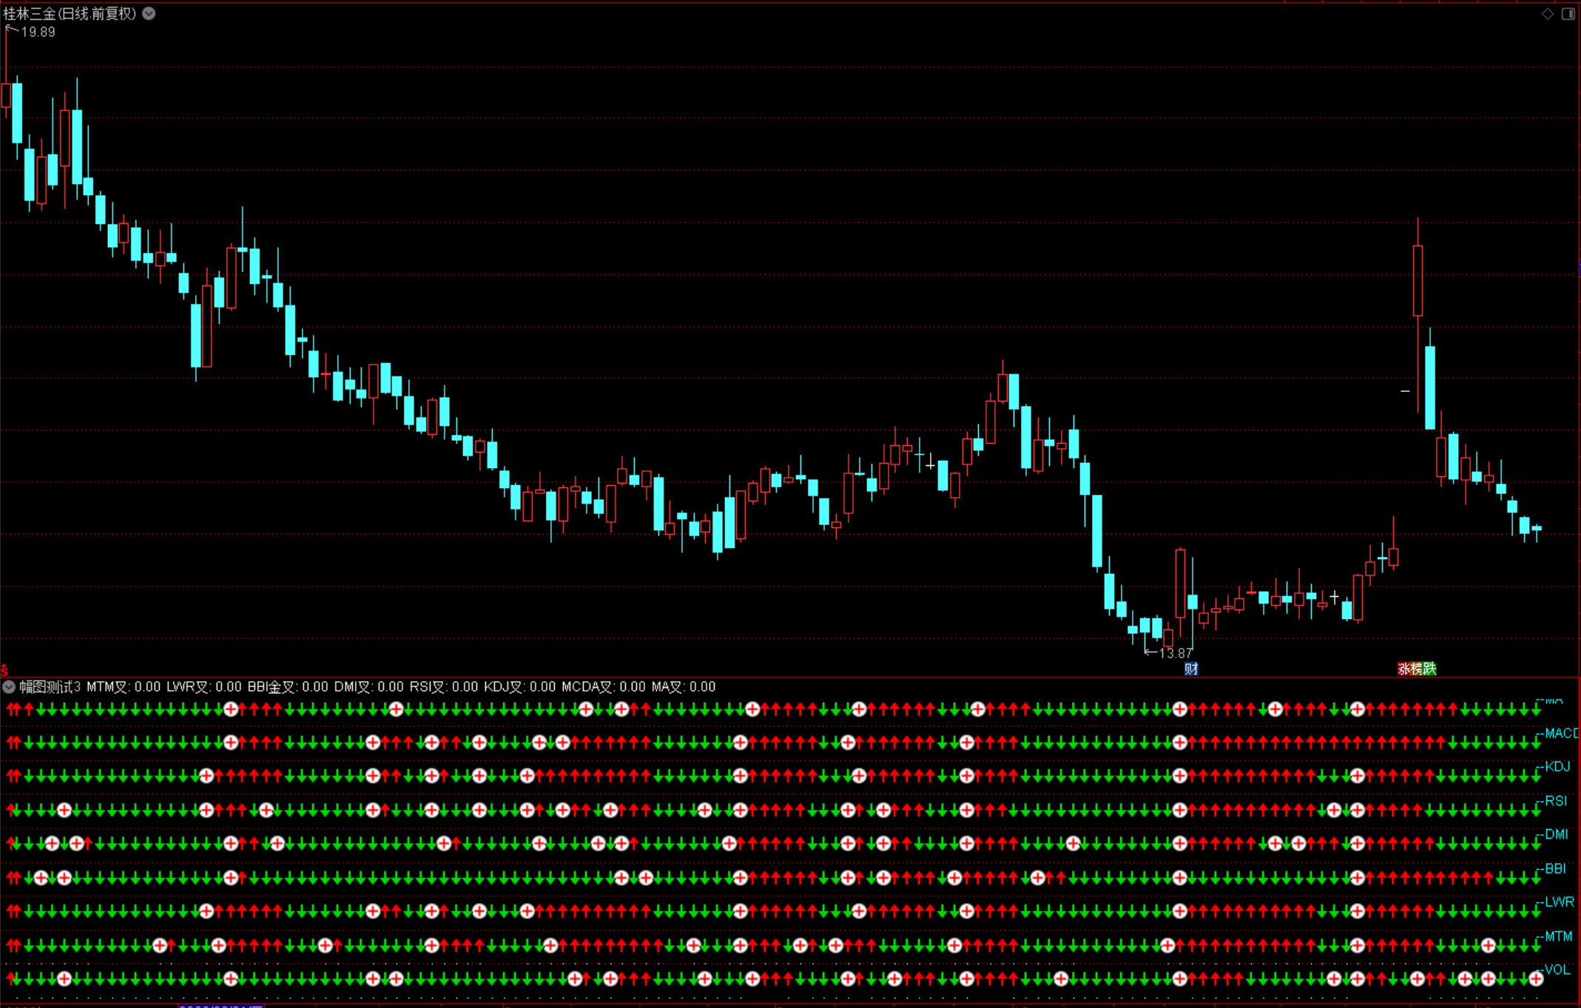1581x1008 pixels.
Task: Click the diamond icon at top right
Action: tap(1547, 13)
